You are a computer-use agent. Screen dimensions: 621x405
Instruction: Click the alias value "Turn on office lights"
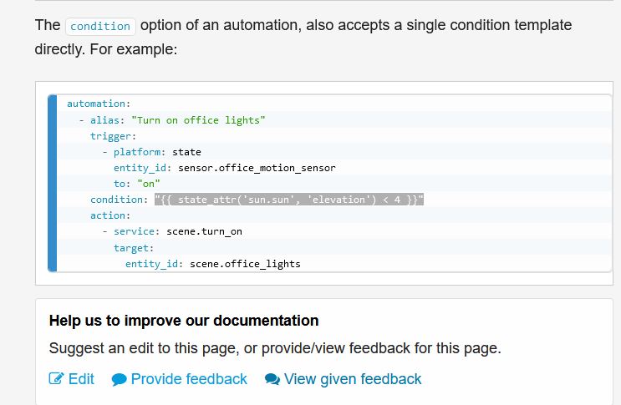(198, 120)
